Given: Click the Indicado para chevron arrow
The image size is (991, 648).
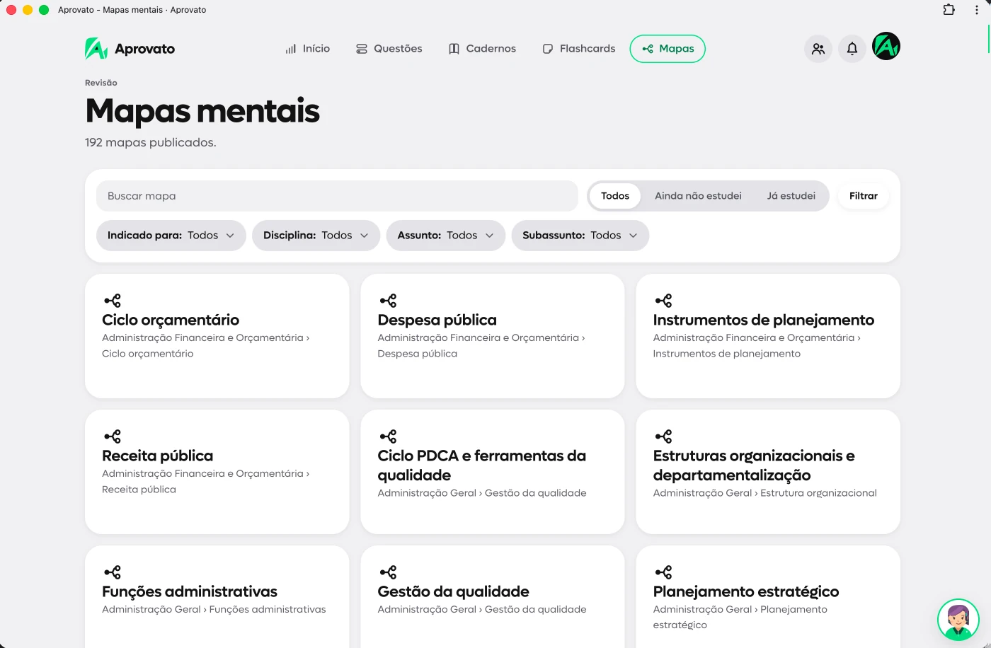Looking at the screenshot, I should (x=230, y=236).
